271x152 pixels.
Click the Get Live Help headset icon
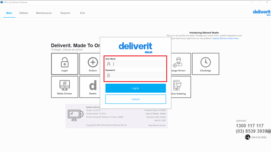(247, 137)
